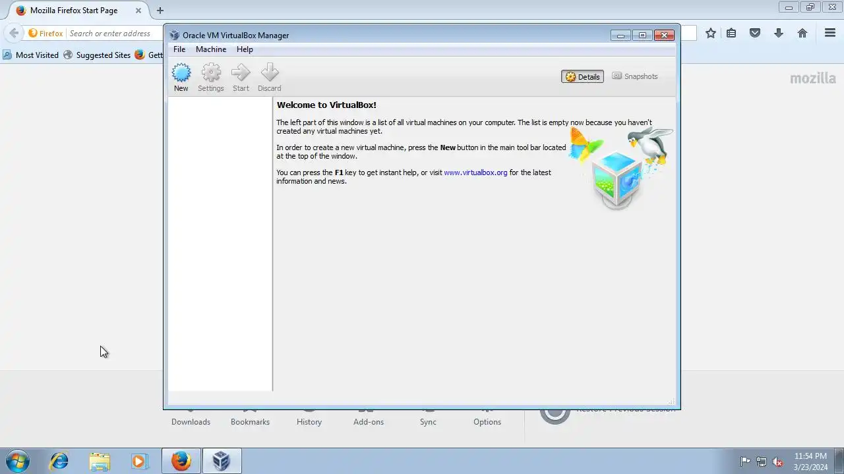The image size is (844, 474).
Task: Open Windows Media Player from taskbar
Action: [139, 461]
